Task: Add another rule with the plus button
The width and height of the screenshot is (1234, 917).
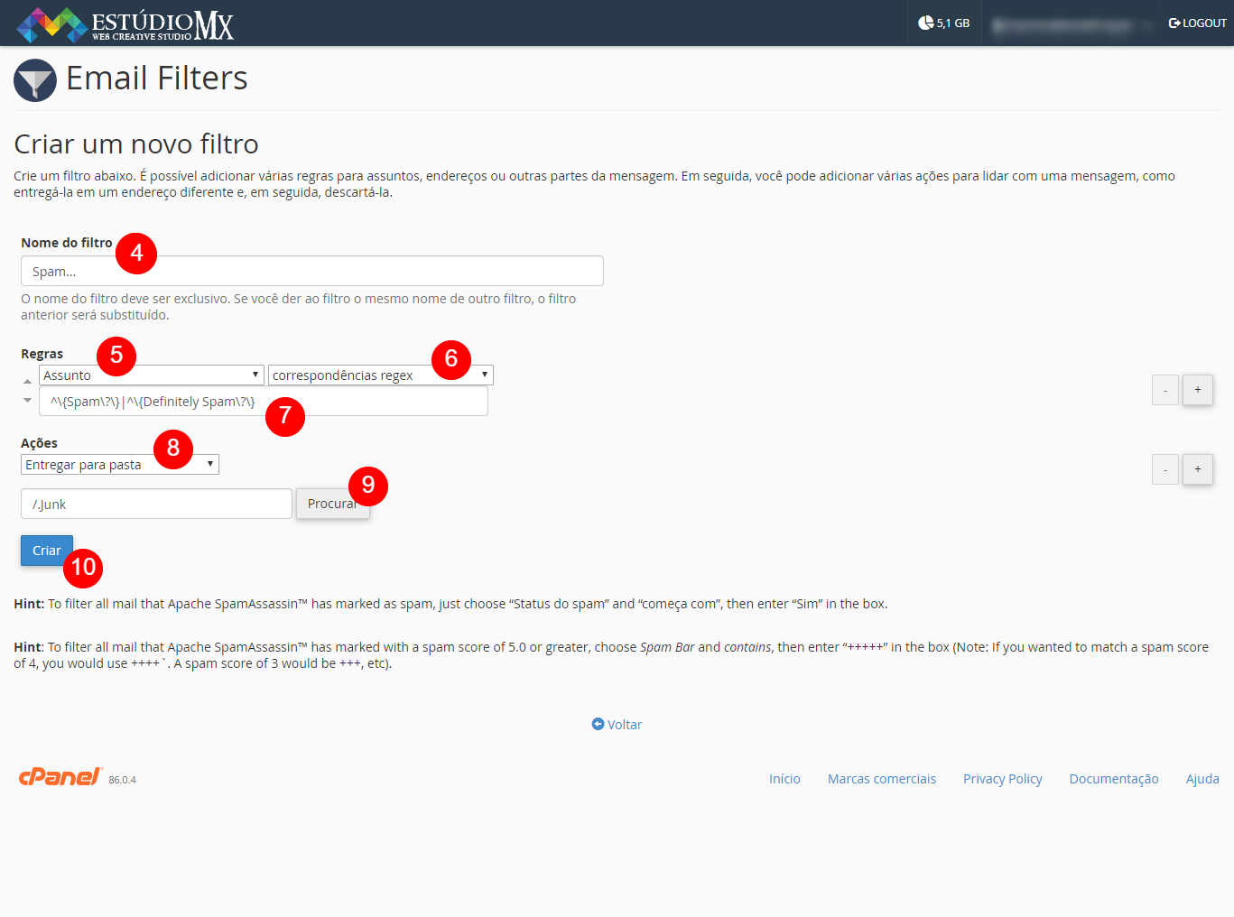Action: [x=1197, y=389]
